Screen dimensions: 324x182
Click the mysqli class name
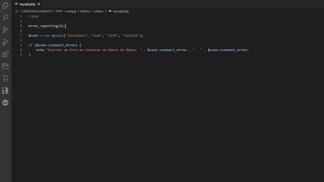point(58,35)
